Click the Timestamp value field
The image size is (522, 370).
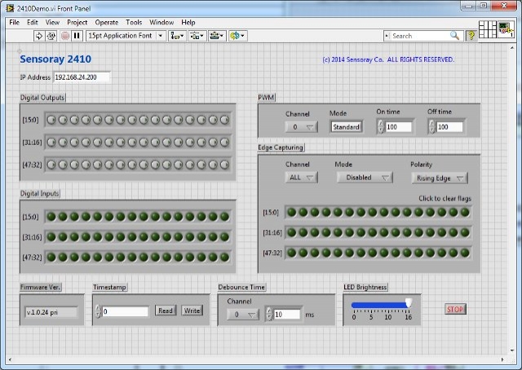click(x=125, y=311)
